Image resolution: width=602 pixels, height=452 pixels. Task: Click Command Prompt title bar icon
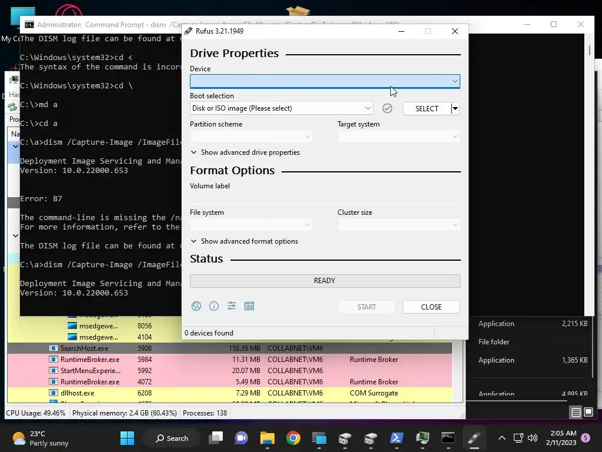tap(29, 25)
